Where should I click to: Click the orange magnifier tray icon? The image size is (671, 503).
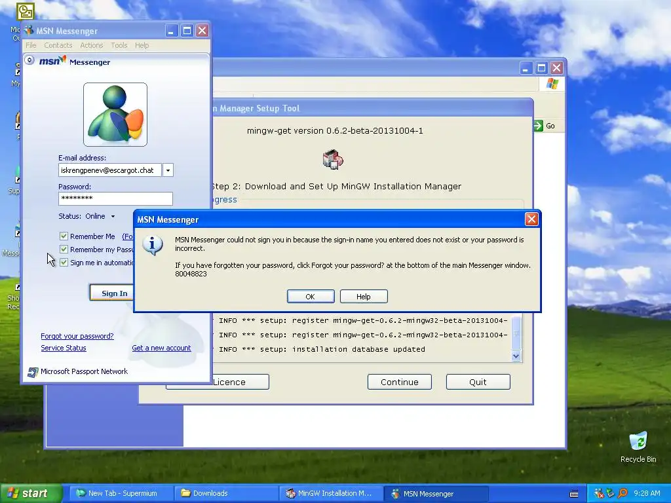tap(623, 493)
